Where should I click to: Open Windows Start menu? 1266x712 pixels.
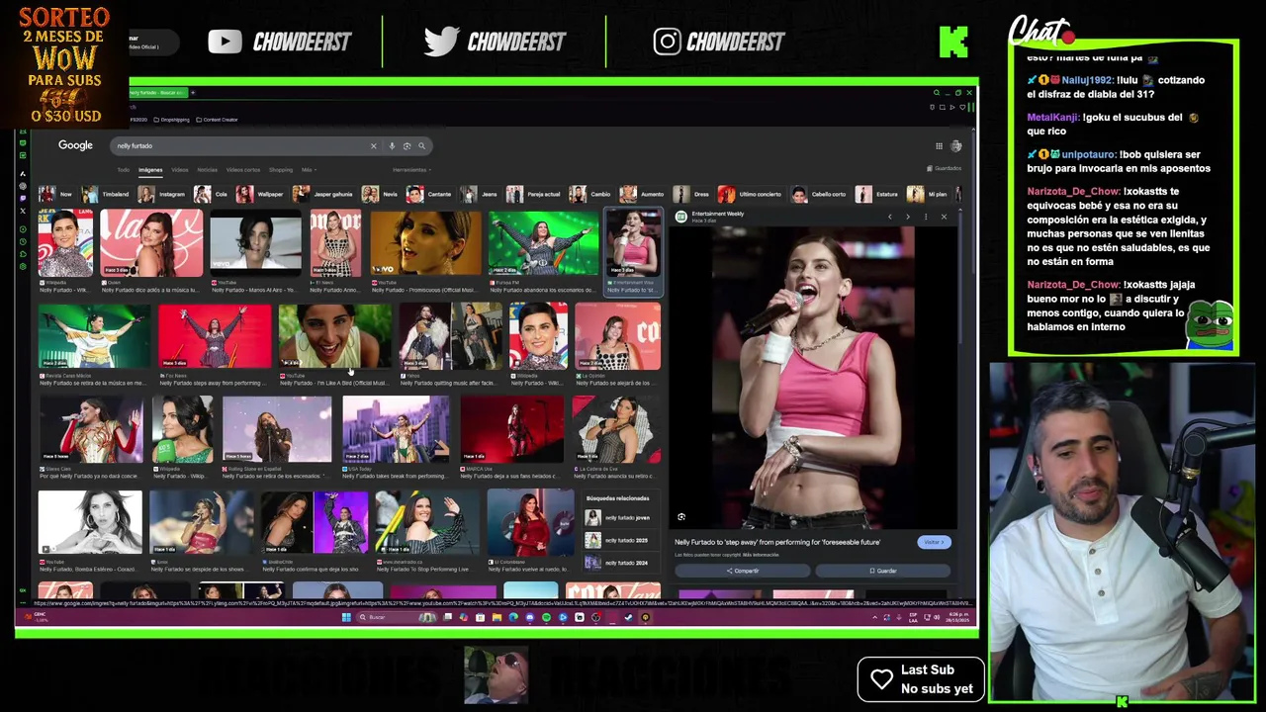pos(346,618)
